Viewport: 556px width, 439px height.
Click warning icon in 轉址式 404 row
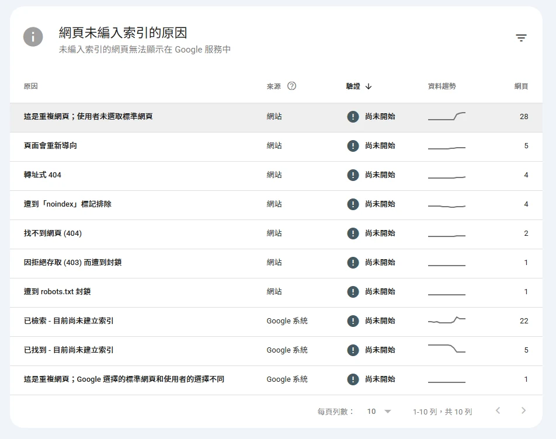pyautogui.click(x=353, y=175)
